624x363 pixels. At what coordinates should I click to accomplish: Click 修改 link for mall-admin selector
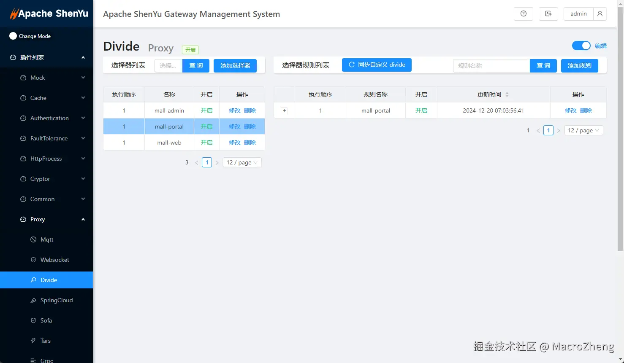[235, 110]
